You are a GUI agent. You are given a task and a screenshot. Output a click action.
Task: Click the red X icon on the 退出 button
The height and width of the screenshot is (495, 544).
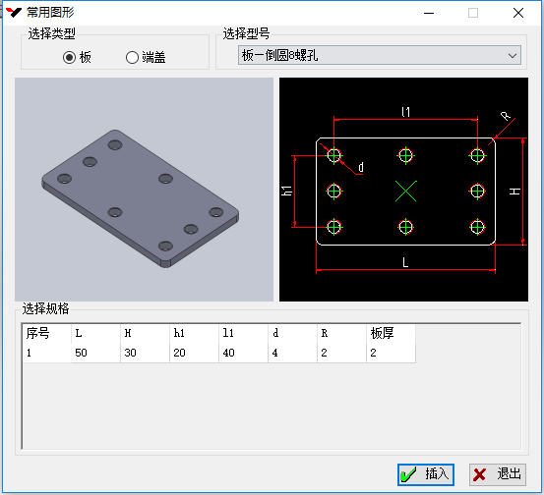pyautogui.click(x=479, y=474)
